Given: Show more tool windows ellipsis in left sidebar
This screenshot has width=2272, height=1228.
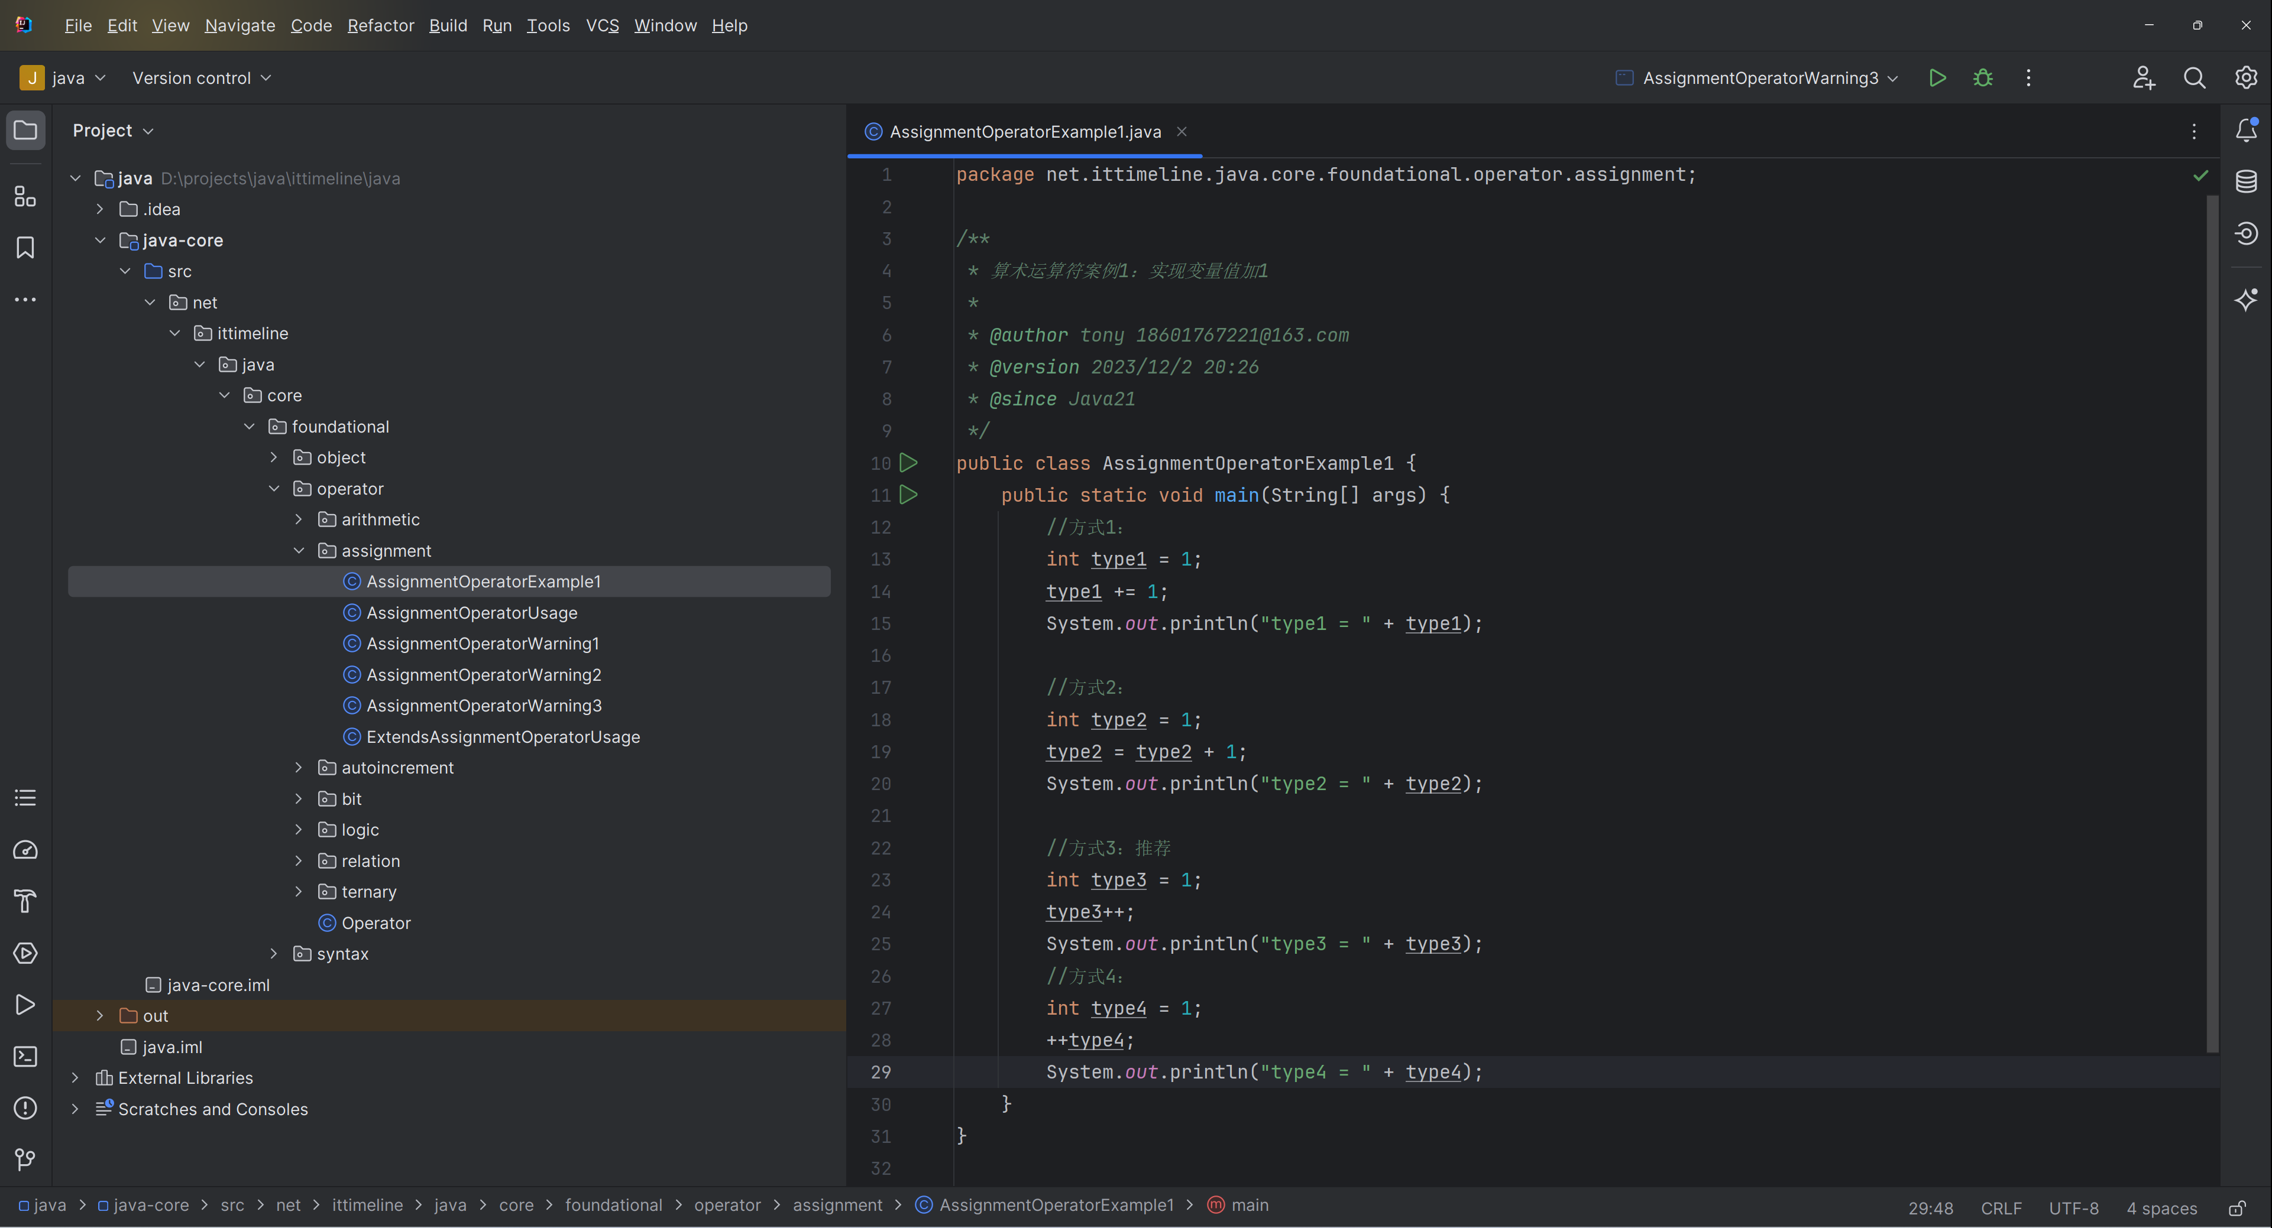Looking at the screenshot, I should [25, 300].
